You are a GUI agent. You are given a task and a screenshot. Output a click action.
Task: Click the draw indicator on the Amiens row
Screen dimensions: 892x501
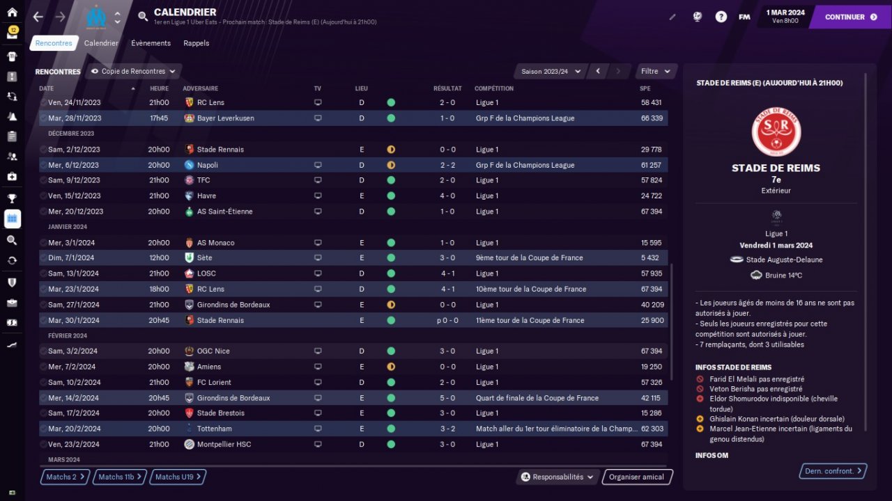(x=391, y=367)
